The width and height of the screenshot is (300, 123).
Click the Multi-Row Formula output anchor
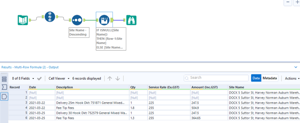112,20
